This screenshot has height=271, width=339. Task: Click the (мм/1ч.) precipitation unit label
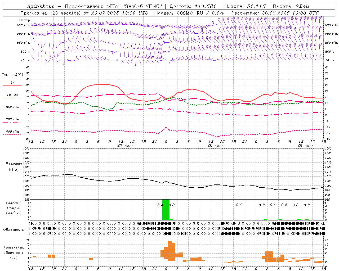click(x=14, y=213)
